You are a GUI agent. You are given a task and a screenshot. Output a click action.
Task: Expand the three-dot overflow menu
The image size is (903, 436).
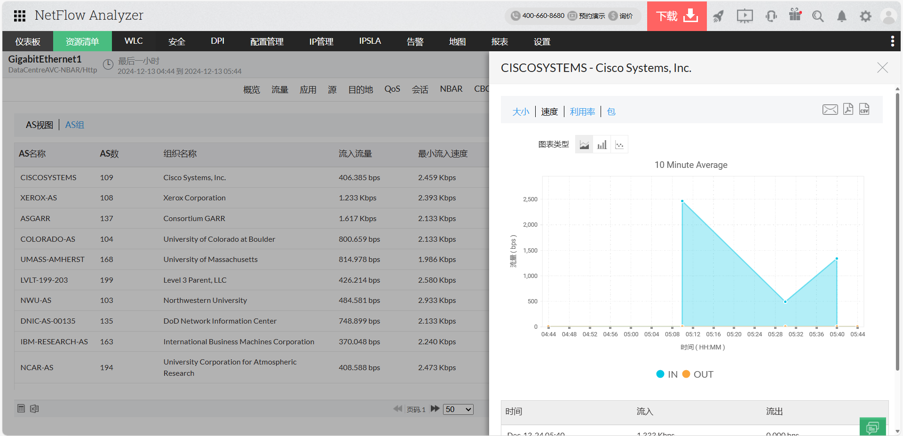coord(892,41)
